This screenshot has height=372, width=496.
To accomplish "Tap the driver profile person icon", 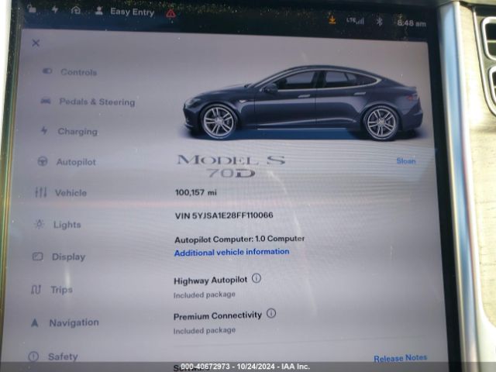I will (99, 11).
